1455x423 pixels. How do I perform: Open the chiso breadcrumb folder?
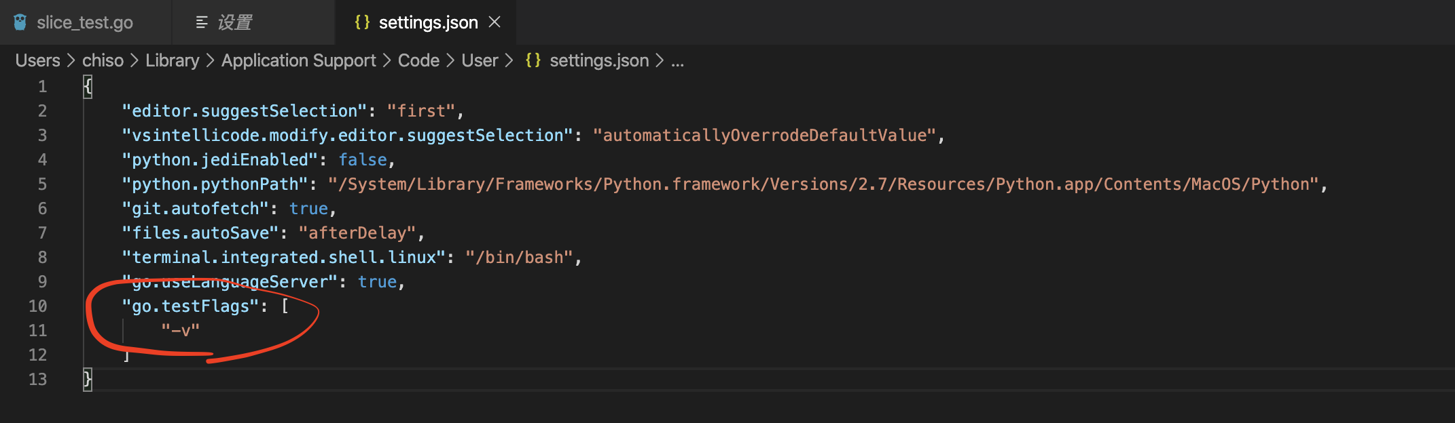click(x=103, y=60)
